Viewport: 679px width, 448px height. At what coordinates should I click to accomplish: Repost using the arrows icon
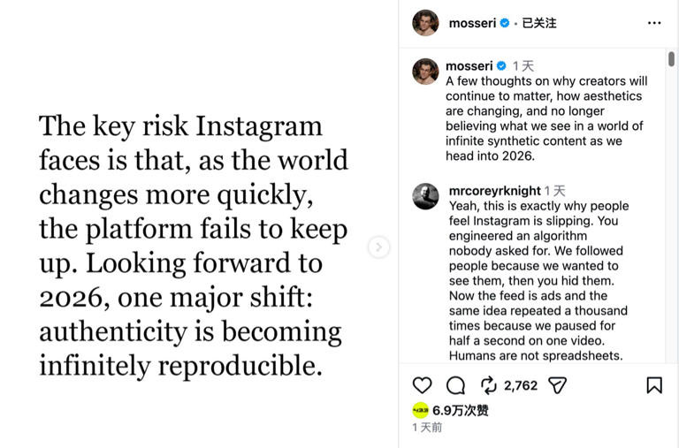(488, 385)
